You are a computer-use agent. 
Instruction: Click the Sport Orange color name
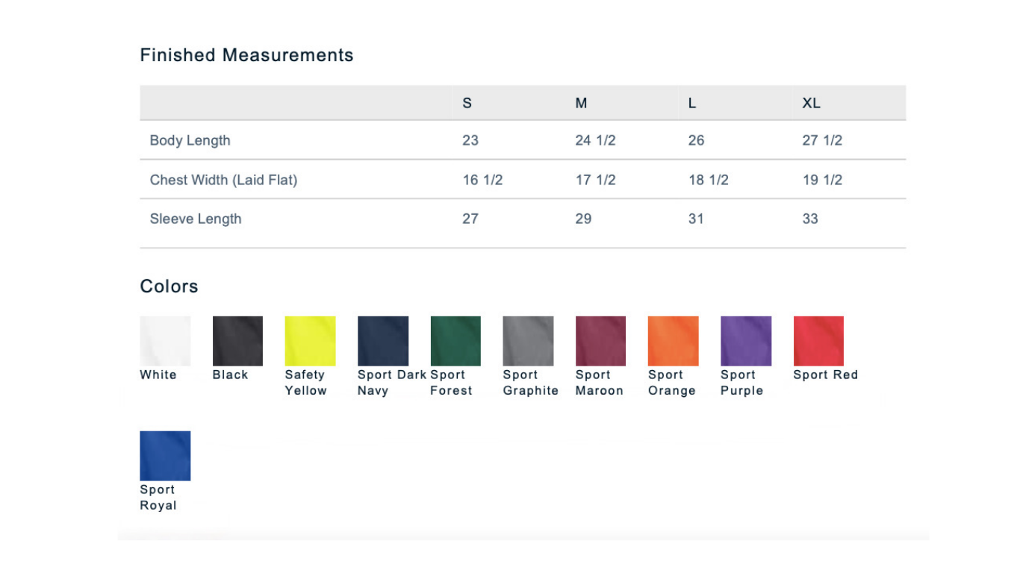(672, 383)
